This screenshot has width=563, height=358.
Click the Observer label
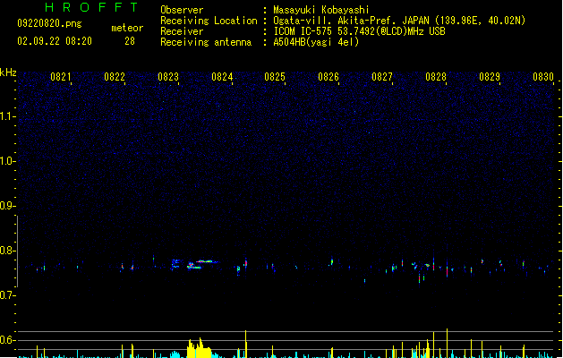[182, 10]
